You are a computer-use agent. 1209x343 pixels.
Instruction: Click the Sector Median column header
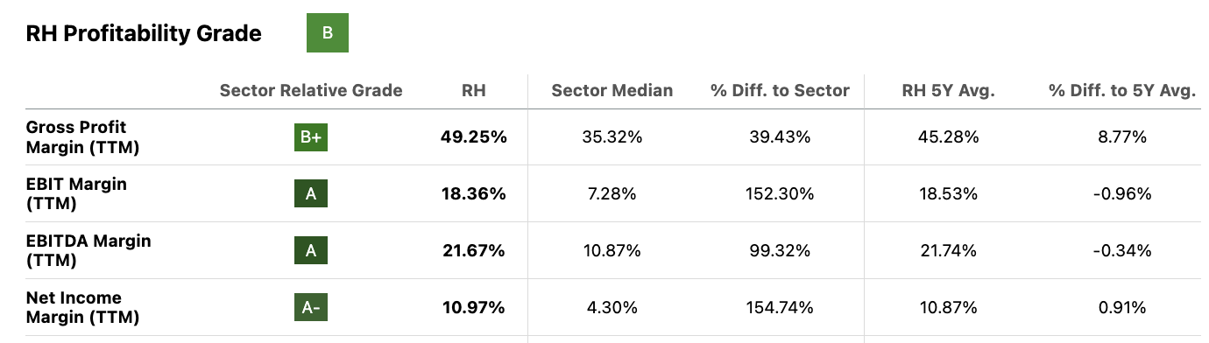click(612, 90)
